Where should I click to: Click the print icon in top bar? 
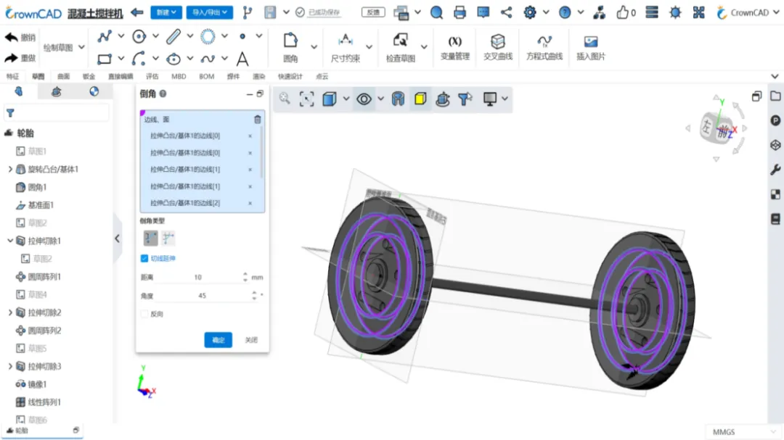pos(460,12)
